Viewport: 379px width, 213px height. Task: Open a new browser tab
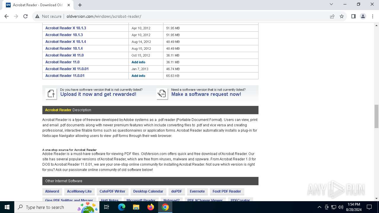click(x=80, y=5)
